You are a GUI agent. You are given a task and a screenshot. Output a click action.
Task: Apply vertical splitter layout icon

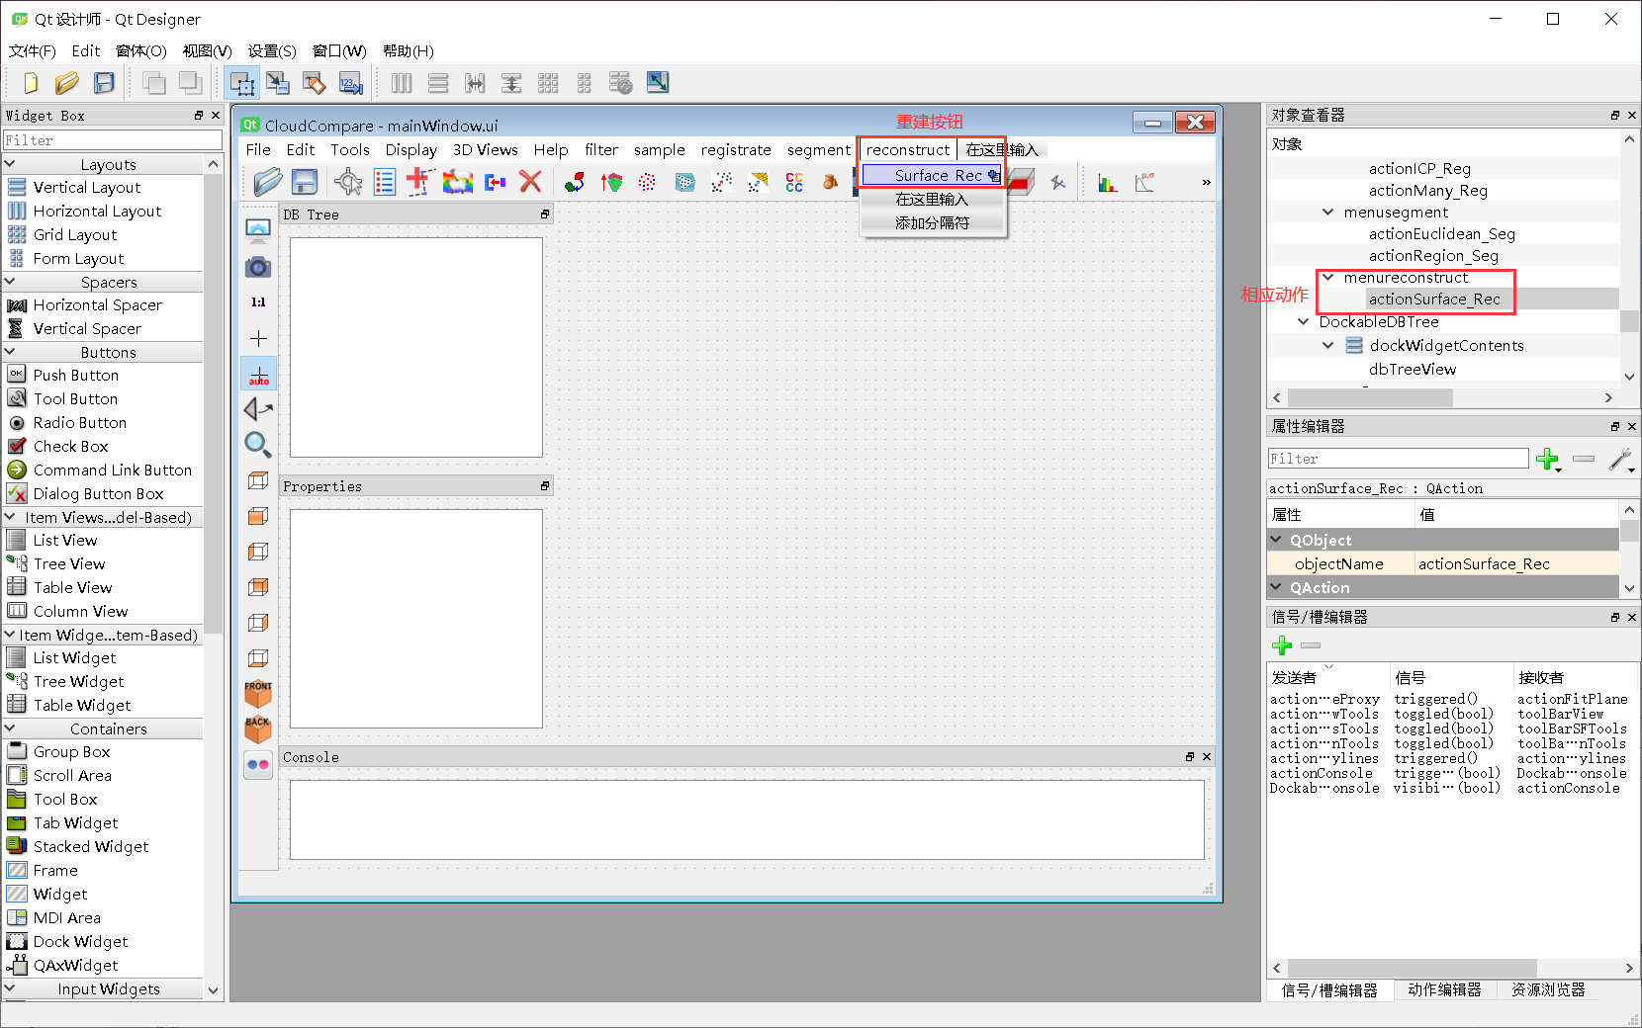[511, 83]
